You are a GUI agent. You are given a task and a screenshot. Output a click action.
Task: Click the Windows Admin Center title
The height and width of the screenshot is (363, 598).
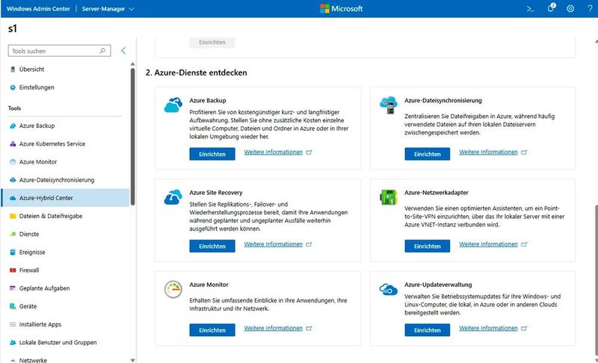38,8
